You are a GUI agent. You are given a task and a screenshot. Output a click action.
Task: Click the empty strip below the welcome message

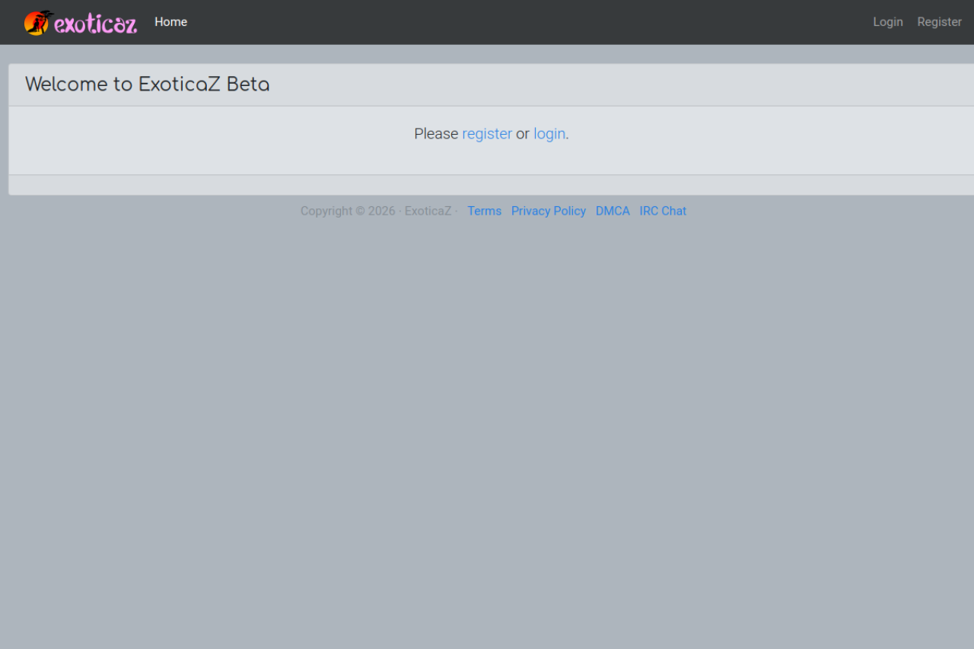coord(487,185)
